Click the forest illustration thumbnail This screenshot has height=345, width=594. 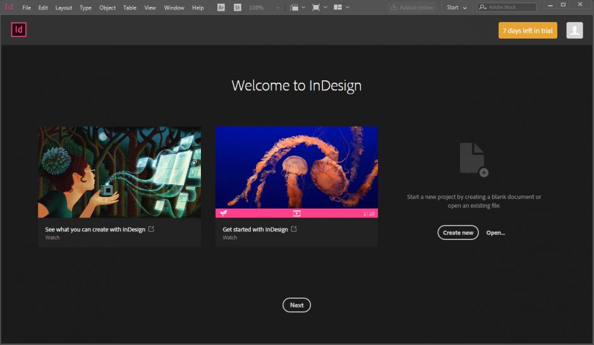(119, 172)
